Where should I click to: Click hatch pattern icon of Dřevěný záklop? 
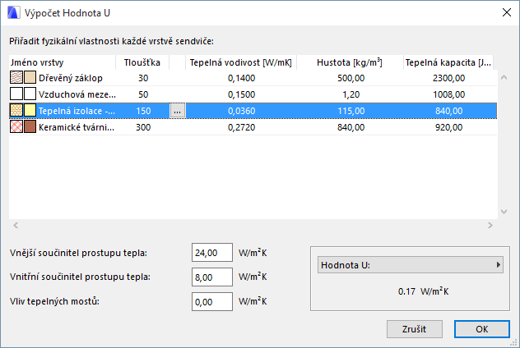[x=16, y=78]
